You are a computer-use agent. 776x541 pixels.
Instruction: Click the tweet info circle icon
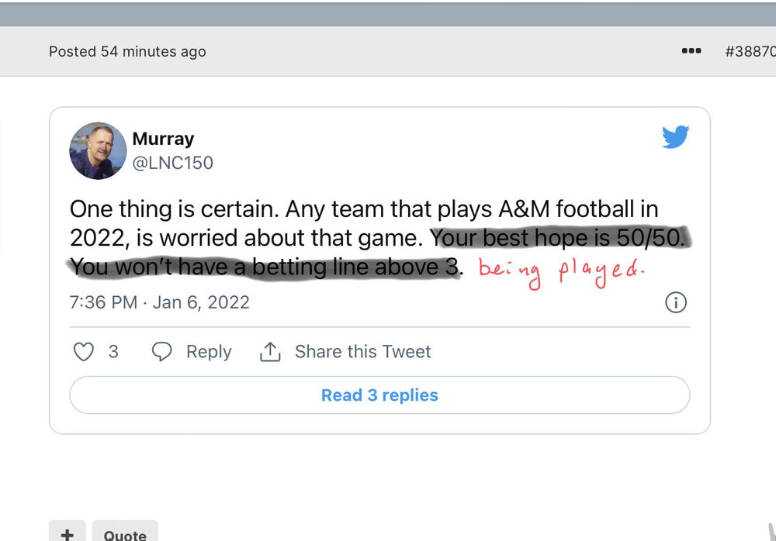pyautogui.click(x=676, y=302)
